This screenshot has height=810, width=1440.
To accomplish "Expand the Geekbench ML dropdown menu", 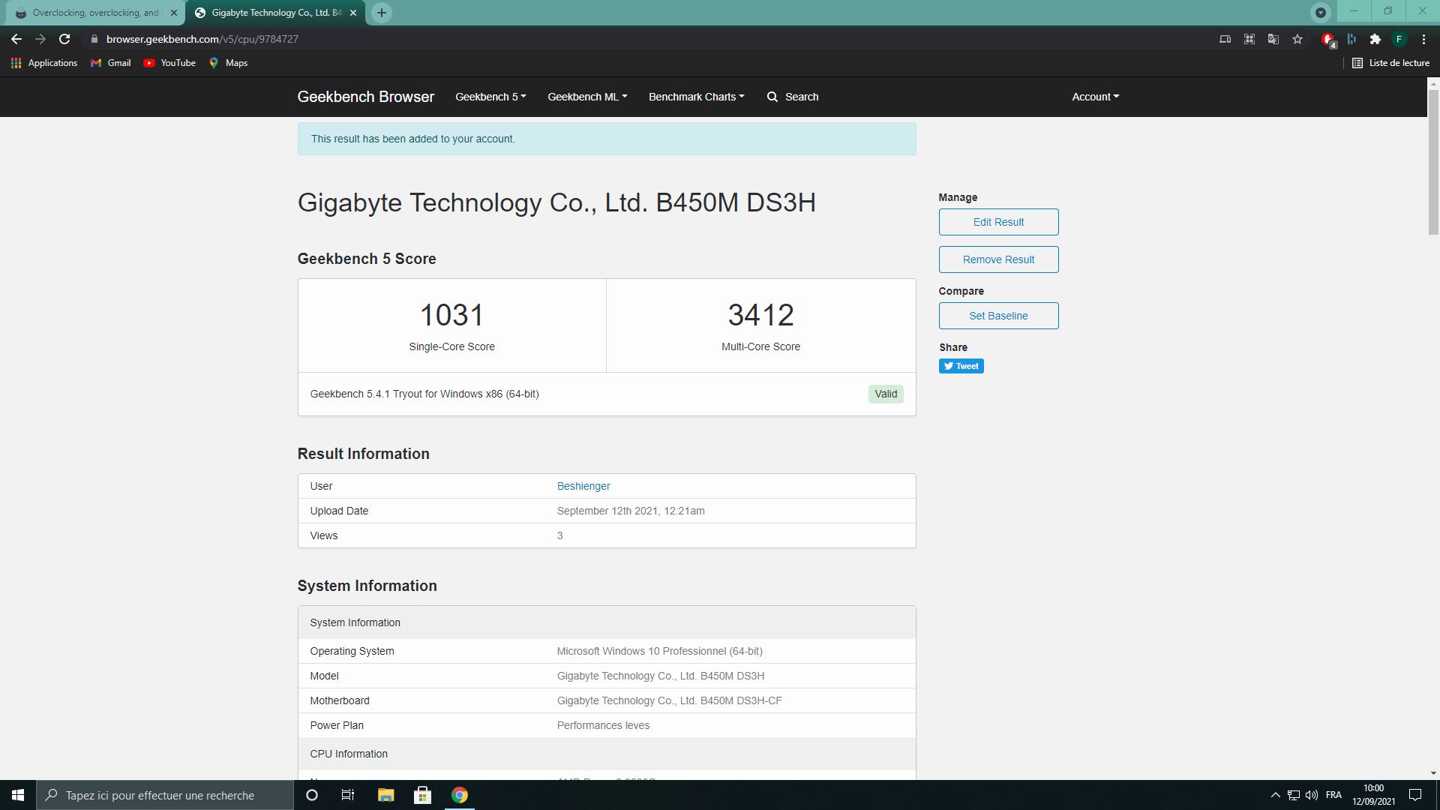I will 587,97.
